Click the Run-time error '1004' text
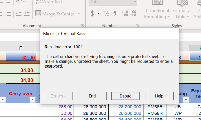Image resolution: width=201 pixels, height=120 pixels. click(65, 47)
